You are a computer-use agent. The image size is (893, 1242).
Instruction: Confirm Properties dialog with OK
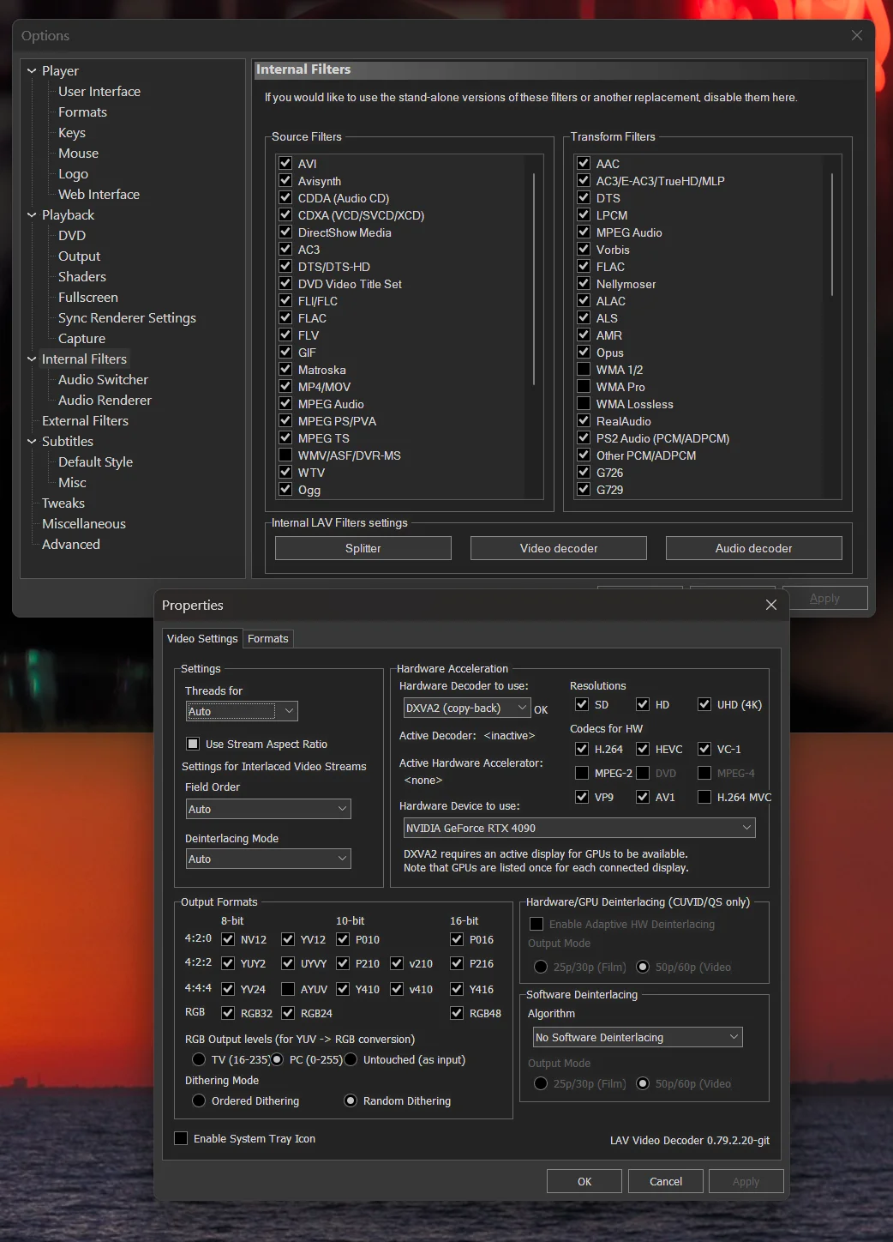click(584, 1181)
